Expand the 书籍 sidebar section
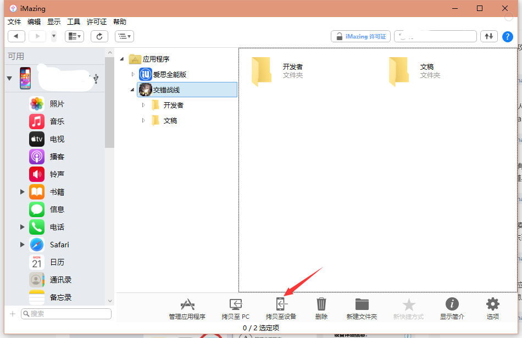Viewport: 522px width, 338px height. 23,192
